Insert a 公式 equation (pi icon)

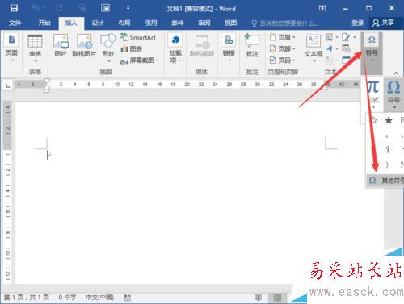[x=373, y=94]
